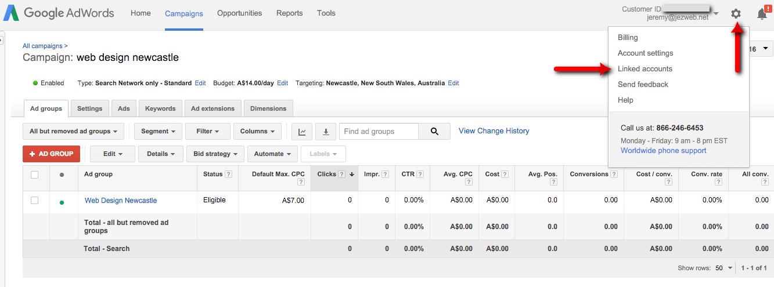
Task: Open help for the Impr. column
Action: [x=386, y=175]
